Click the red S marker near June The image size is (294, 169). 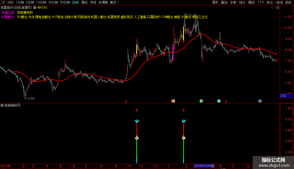(x=226, y=101)
